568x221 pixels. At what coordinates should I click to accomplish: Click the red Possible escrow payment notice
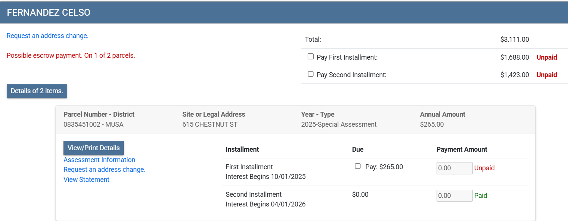coord(71,56)
